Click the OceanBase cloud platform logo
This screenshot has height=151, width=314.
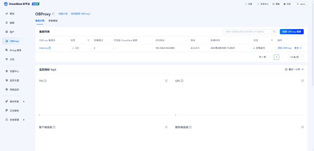pyautogui.click(x=17, y=4)
